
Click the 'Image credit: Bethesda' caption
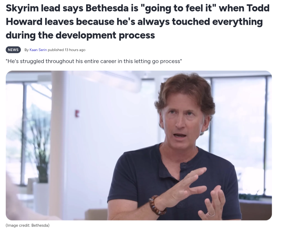[27, 225]
